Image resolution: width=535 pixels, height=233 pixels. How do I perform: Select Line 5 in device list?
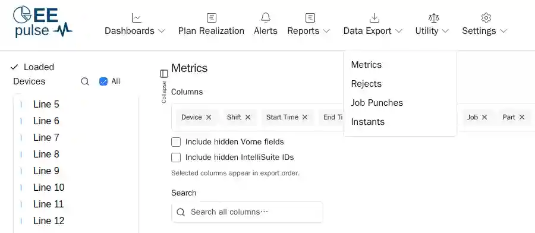46,105
